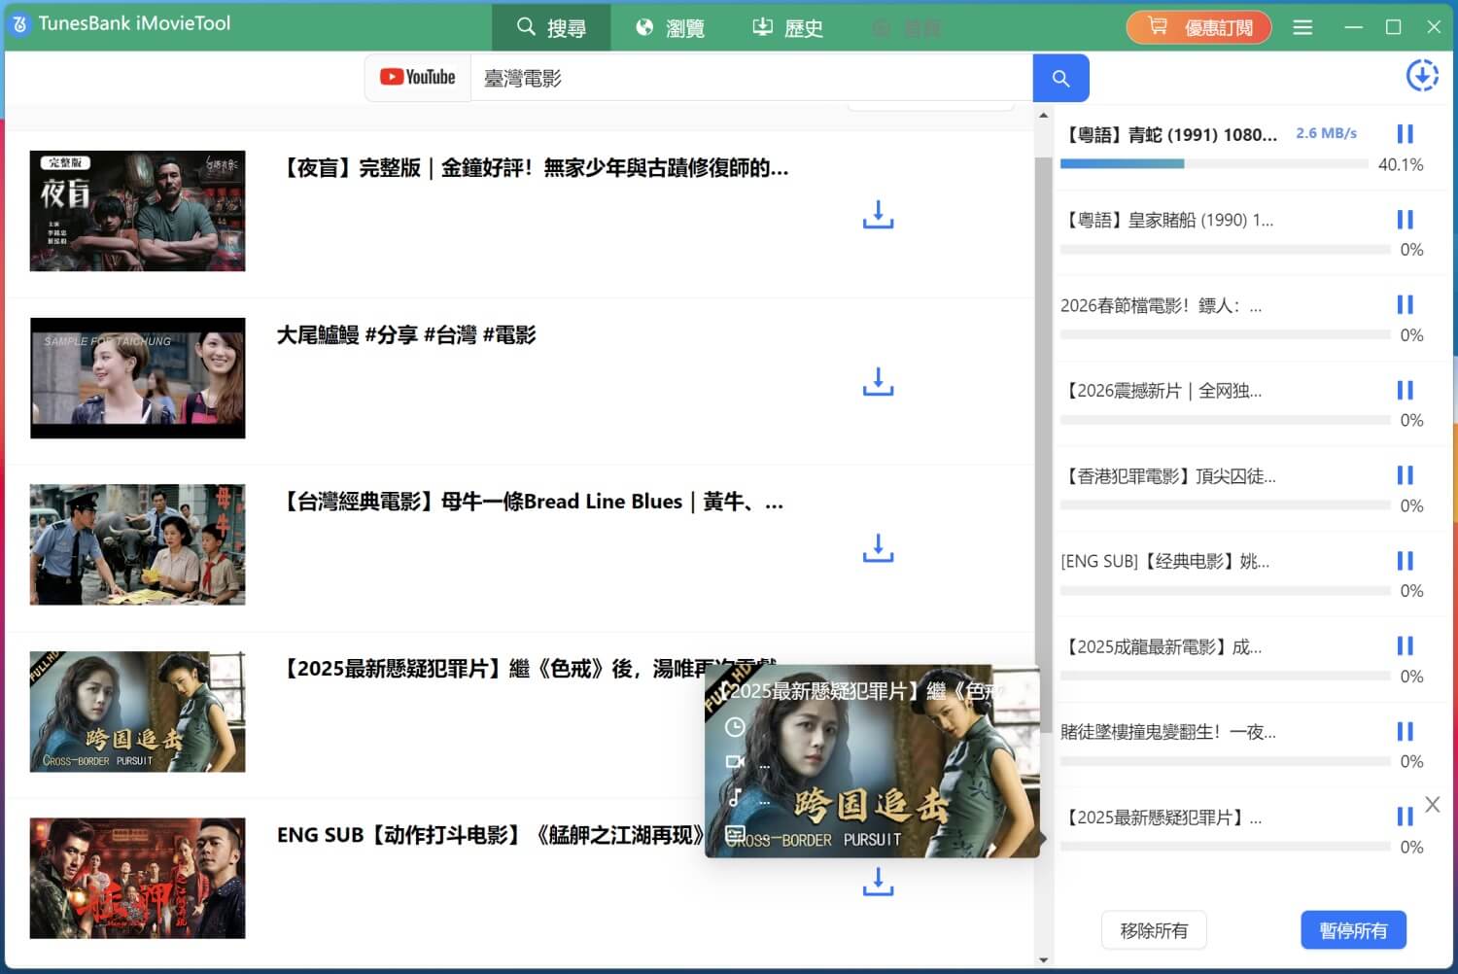1458x974 pixels.
Task: Click the search field containing 臺灣電影
Action: (x=748, y=78)
